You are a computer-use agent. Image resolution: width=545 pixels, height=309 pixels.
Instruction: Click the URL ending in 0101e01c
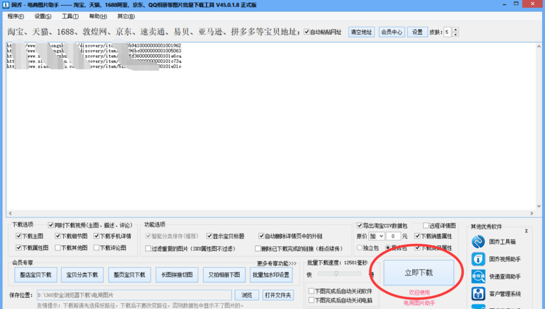[x=94, y=67]
